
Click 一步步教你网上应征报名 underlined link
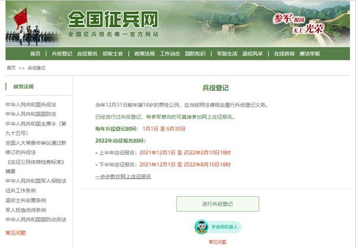tap(123, 177)
